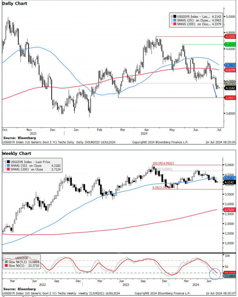Click the 100 level on stochastic axis
The height and width of the screenshot is (297, 238).
coord(227,256)
